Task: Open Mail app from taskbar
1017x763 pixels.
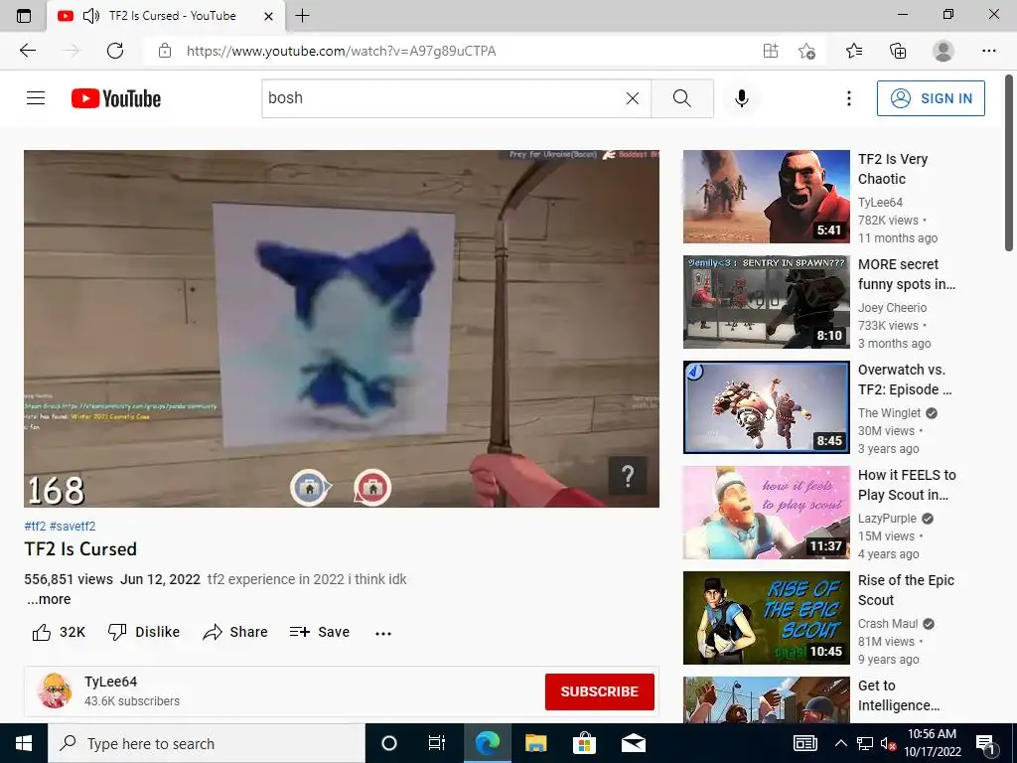Action: point(634,743)
